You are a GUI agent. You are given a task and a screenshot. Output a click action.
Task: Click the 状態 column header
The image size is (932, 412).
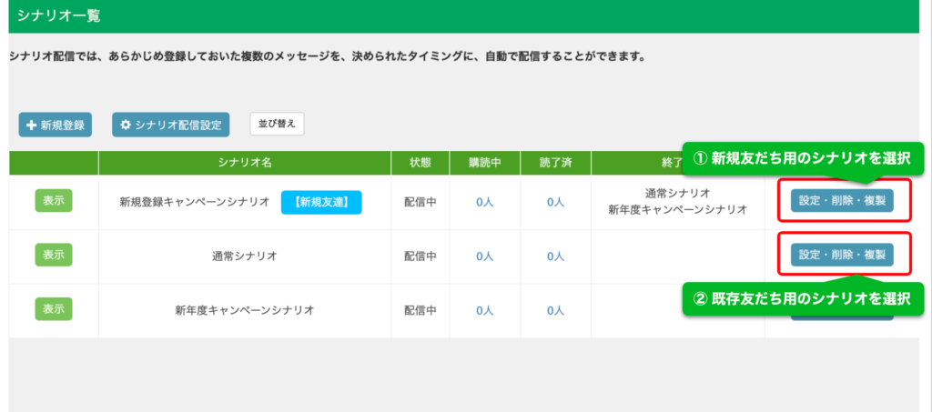420,163
